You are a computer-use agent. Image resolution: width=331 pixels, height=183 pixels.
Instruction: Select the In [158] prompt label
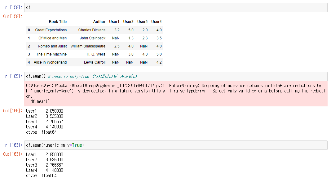(x=13, y=7)
